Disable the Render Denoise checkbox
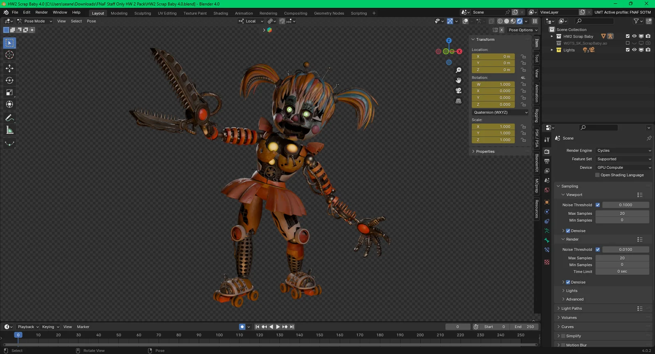Screen dimensions: 655x354 pos(568,282)
